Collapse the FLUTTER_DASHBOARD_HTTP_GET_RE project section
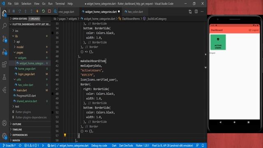Viewport: 263px width, 148px height. [x=30, y=24]
